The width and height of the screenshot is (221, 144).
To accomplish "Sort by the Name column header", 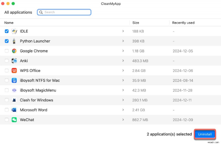I will pyautogui.click(x=9, y=23).
